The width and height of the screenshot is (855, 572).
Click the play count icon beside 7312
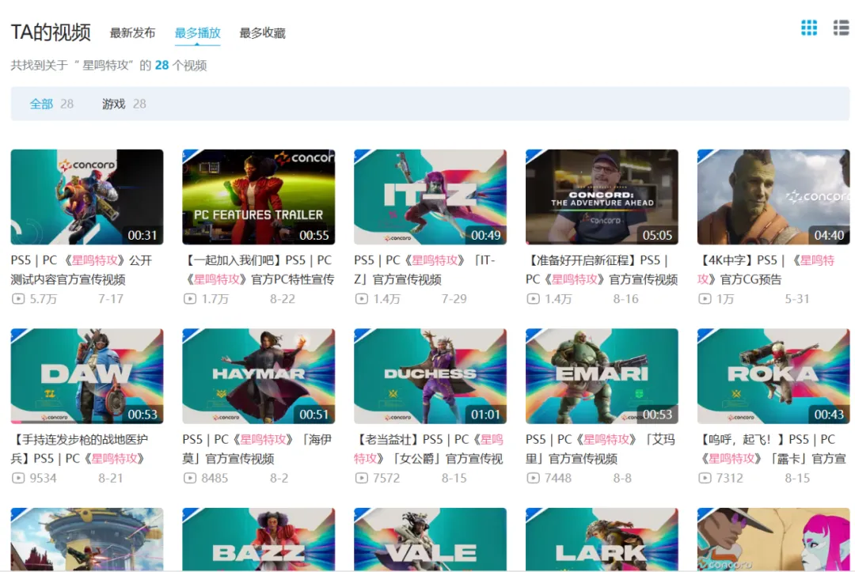click(x=705, y=478)
